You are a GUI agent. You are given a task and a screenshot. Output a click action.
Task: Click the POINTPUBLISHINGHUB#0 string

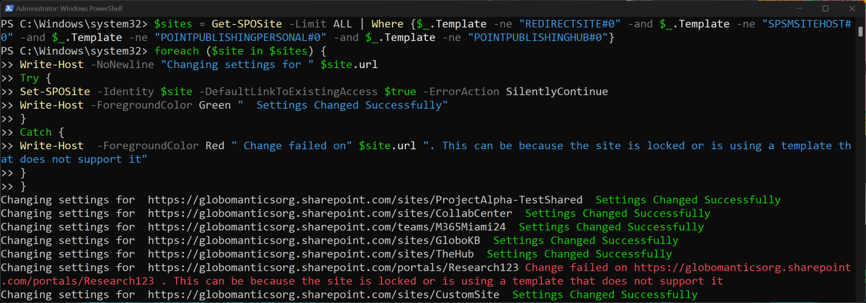pos(538,38)
